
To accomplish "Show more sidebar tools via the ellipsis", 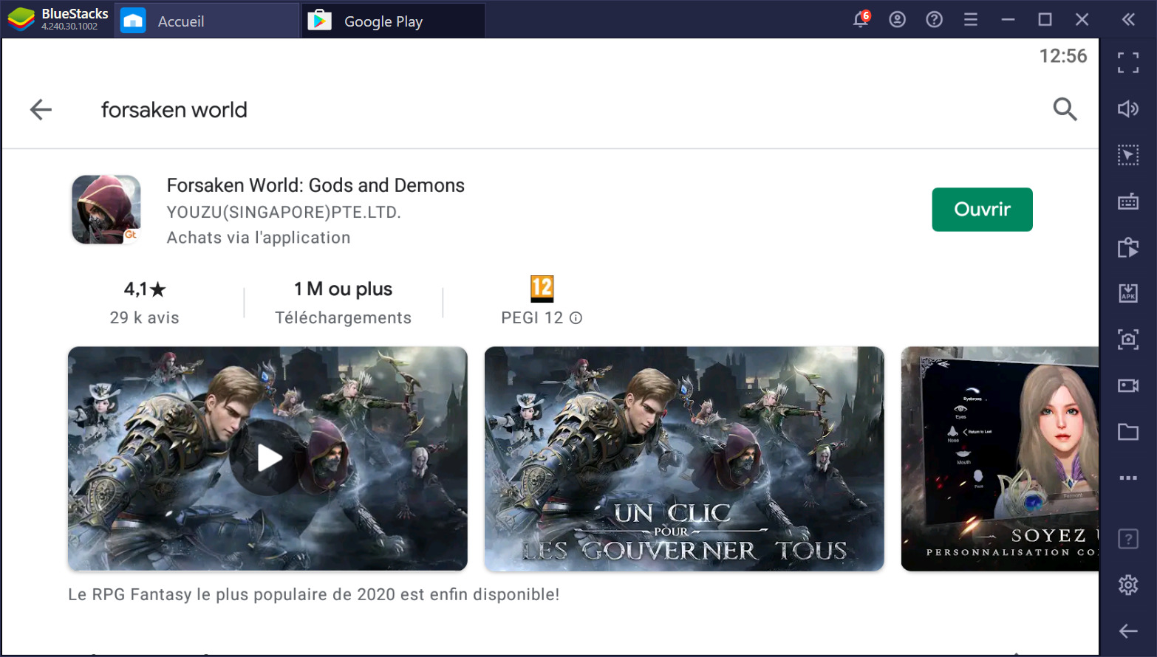I will 1128,478.
